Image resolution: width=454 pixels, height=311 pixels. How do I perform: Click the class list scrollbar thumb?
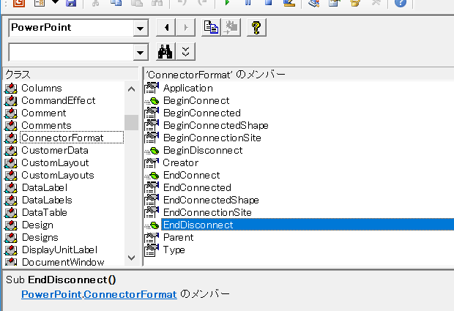pos(132,123)
